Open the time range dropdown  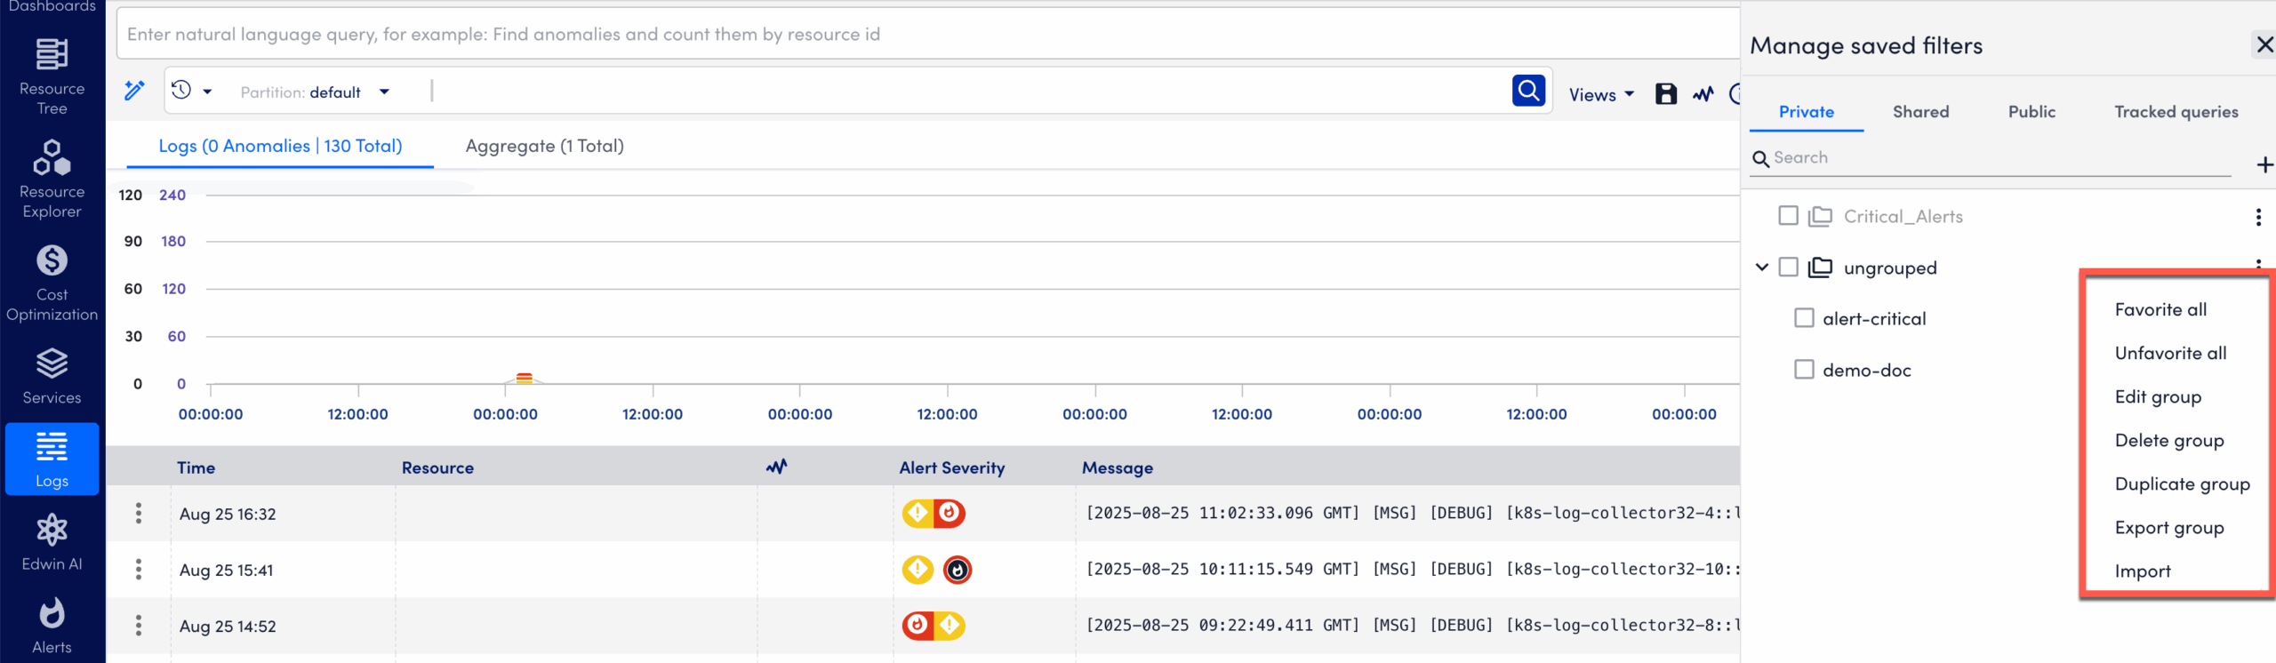point(192,91)
